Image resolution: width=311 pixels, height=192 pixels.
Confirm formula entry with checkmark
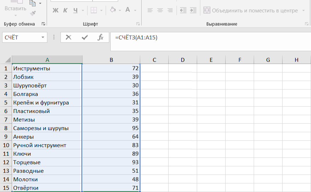85,37
